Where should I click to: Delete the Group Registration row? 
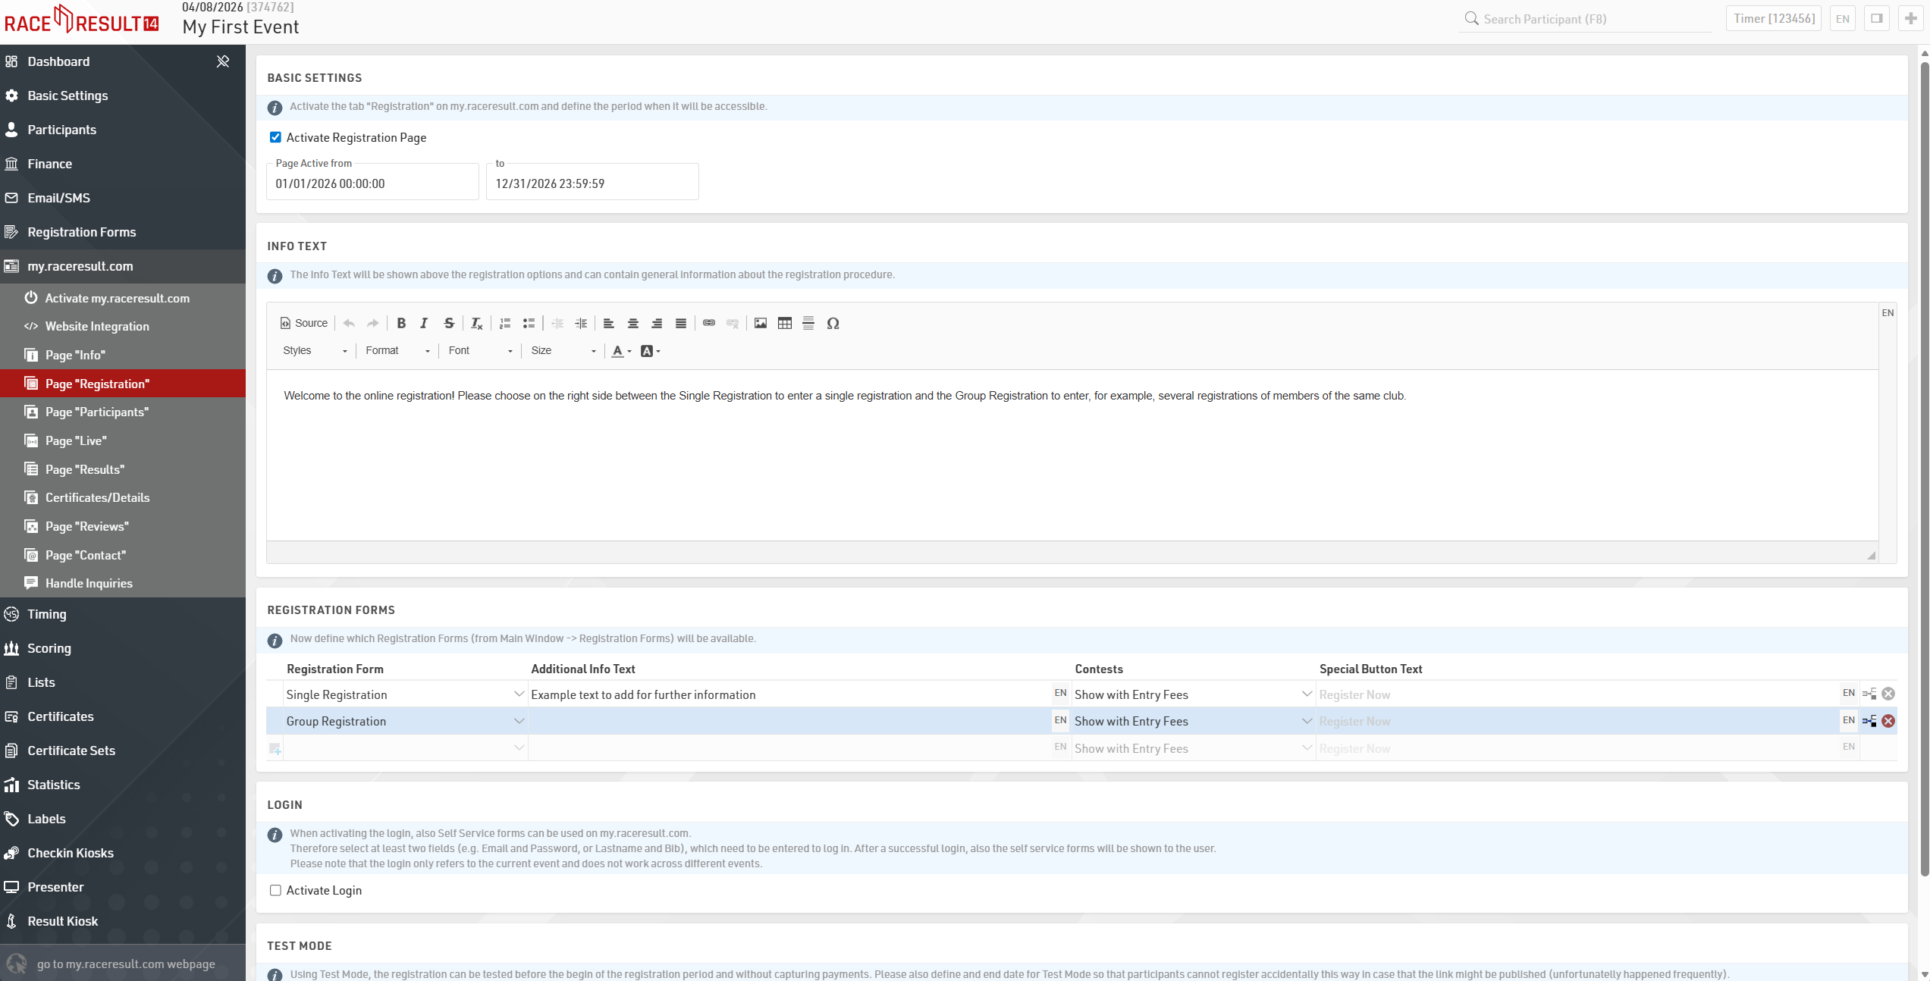pyautogui.click(x=1888, y=721)
